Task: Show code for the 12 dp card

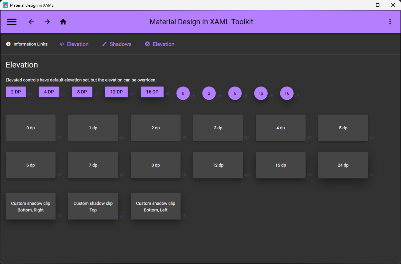Action: (x=247, y=175)
